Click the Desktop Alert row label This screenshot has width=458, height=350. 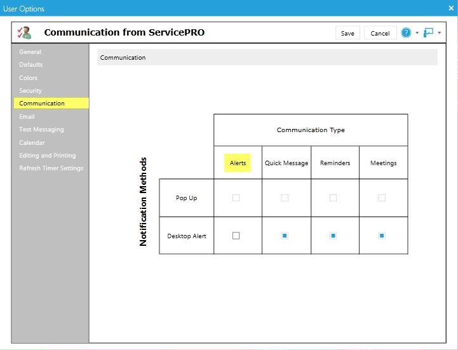click(187, 236)
